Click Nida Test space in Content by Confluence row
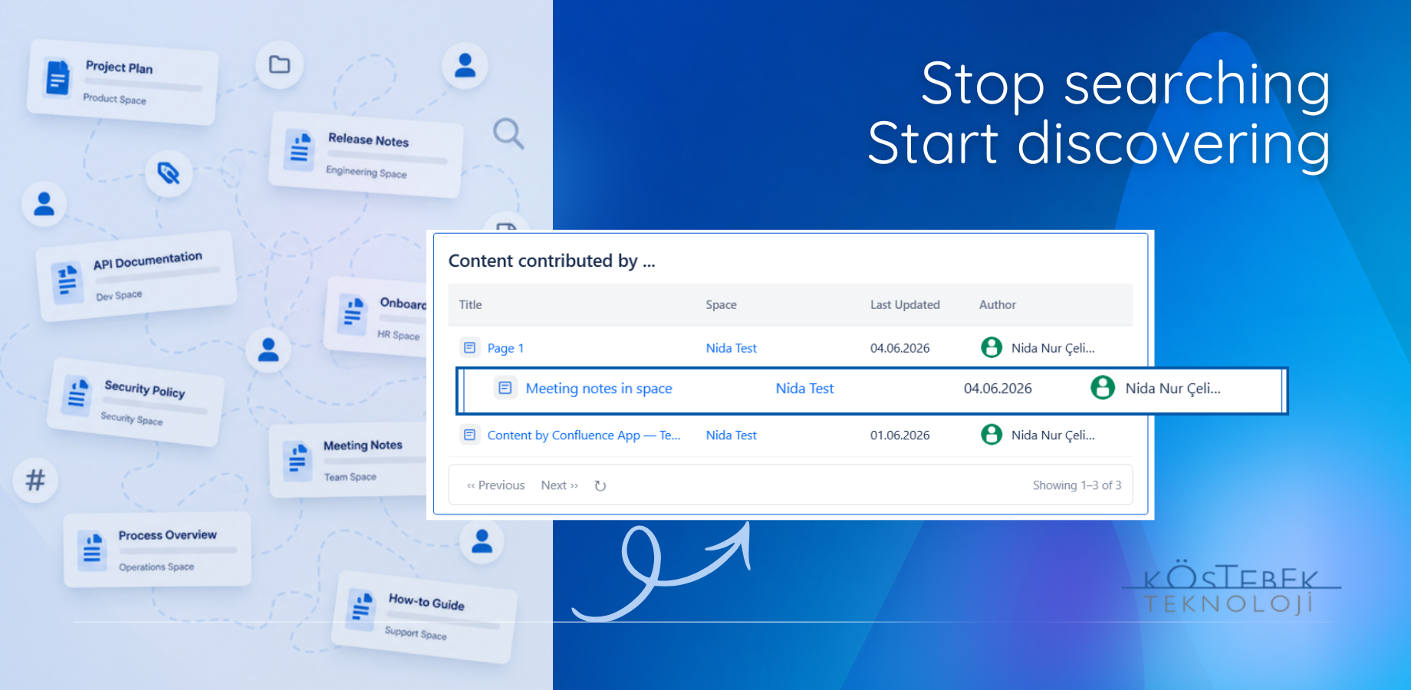The width and height of the screenshot is (1411, 690). (731, 435)
